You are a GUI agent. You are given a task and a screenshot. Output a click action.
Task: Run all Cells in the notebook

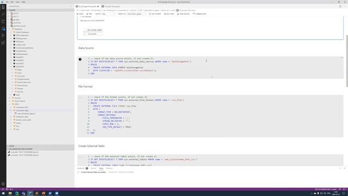[x=169, y=14]
